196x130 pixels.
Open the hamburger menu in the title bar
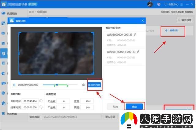(x=182, y=4)
